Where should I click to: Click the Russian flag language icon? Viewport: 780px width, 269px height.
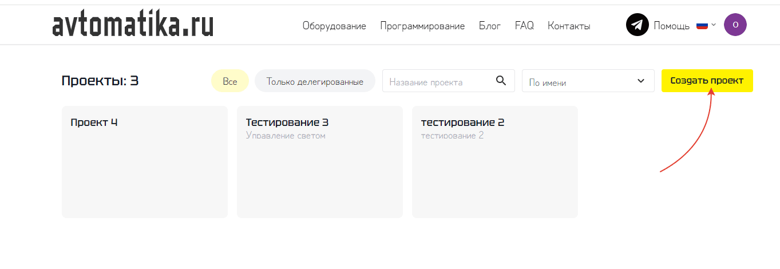click(702, 25)
